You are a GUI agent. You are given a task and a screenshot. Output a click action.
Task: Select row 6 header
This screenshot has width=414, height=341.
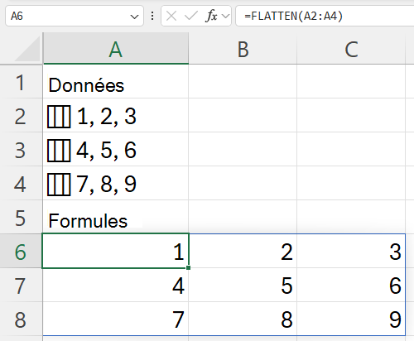(x=21, y=251)
